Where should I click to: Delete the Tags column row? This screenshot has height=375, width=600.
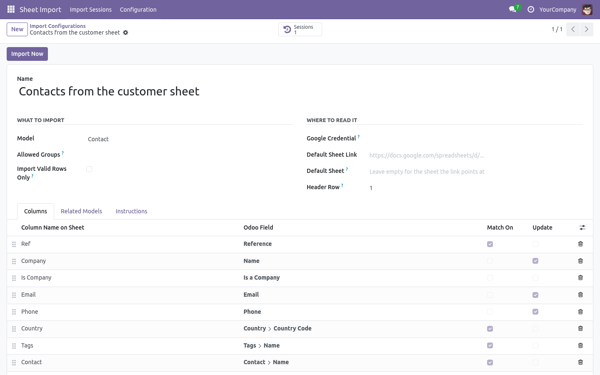pos(580,345)
